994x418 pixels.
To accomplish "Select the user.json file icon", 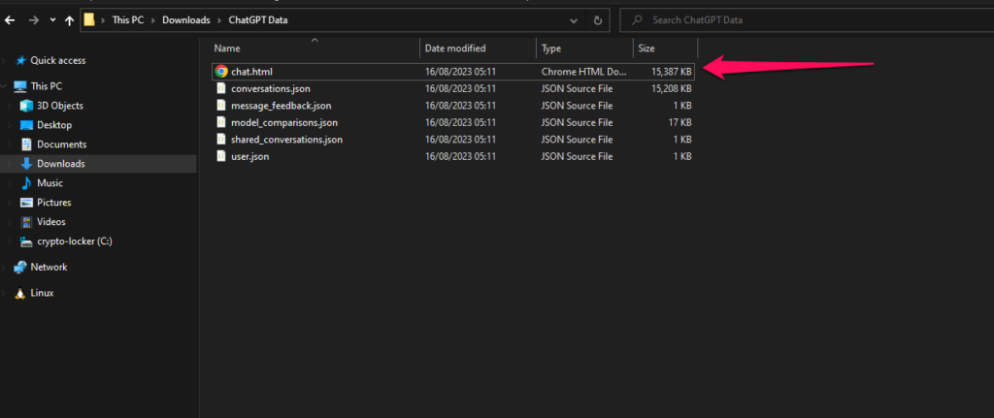I will point(221,156).
